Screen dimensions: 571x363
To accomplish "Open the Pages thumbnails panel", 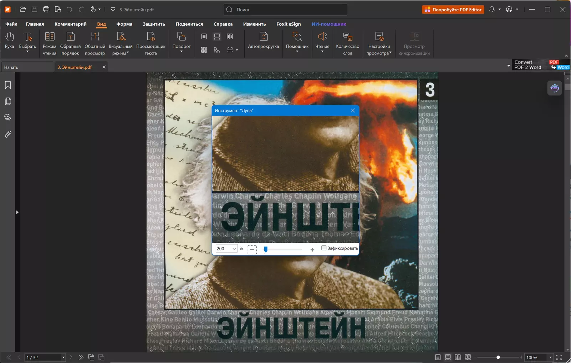I will 8,101.
